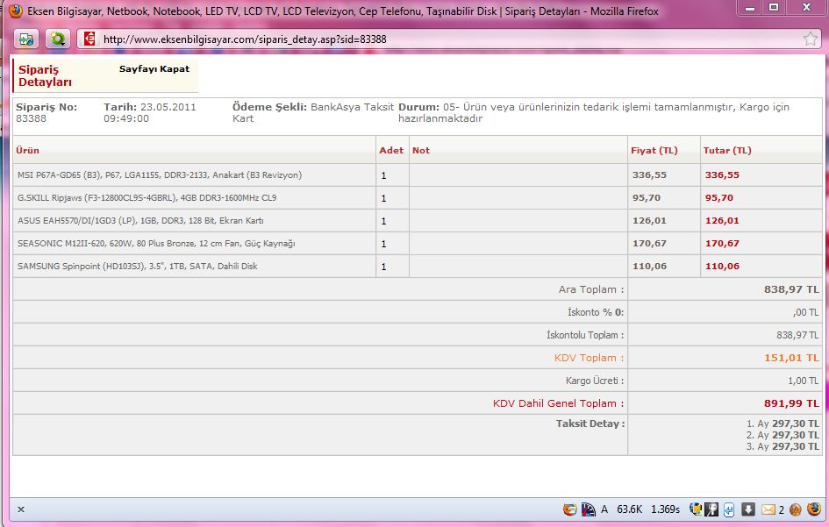Open downloads via the dark down-arrow icon
This screenshot has height=527, width=829.
748,509
